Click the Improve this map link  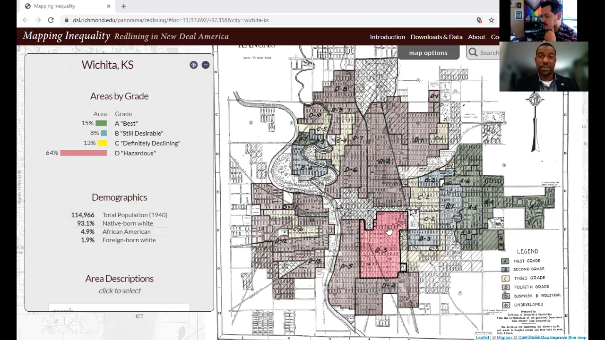[568, 338]
